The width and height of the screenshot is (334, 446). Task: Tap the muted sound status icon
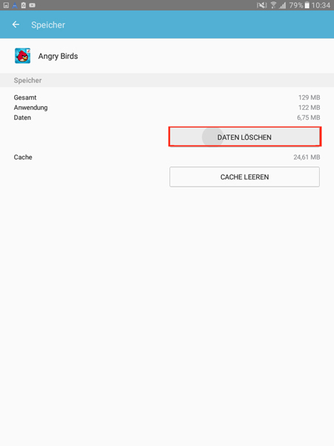(261, 5)
